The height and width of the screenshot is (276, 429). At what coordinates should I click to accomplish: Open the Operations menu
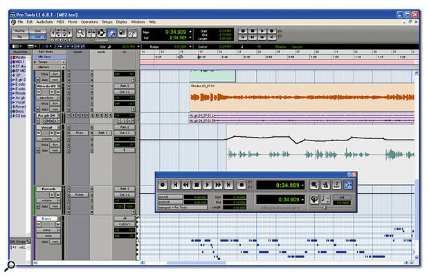89,22
